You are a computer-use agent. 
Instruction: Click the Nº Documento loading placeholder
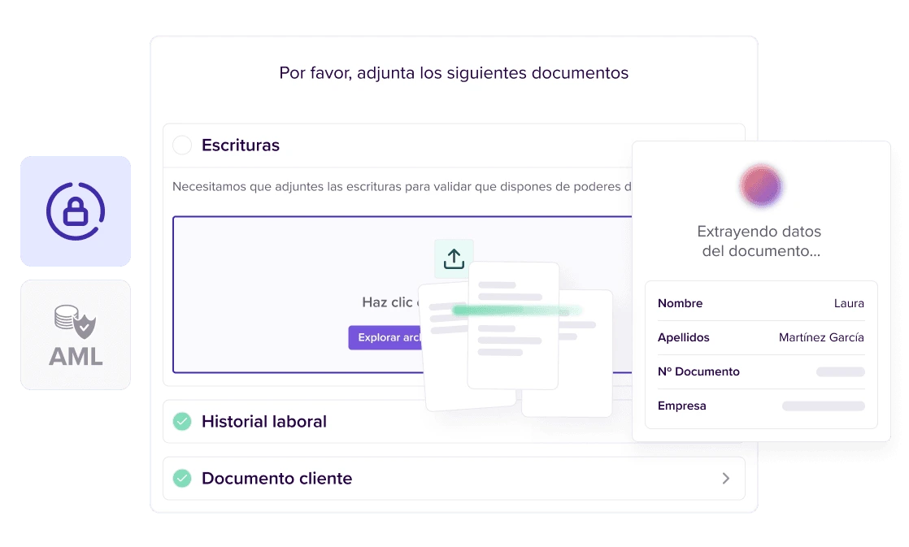pos(840,371)
